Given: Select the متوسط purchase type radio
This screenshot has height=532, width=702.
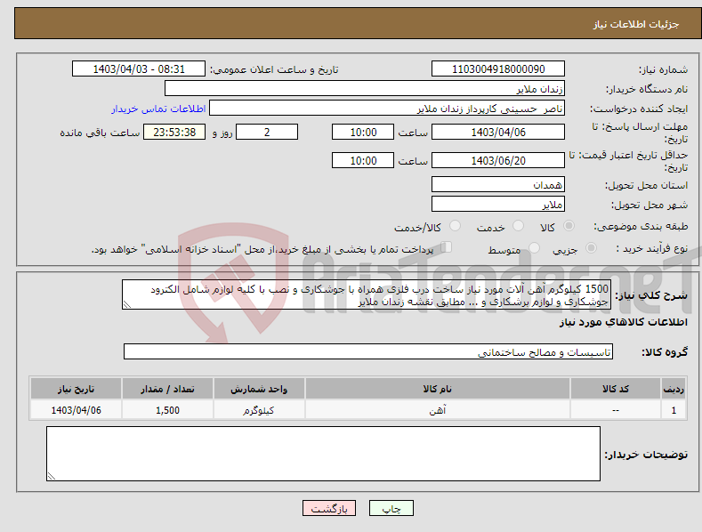Looking at the screenshot, I should [534, 247].
